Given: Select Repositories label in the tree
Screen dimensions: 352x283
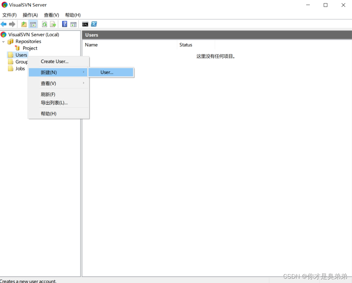Looking at the screenshot, I should pos(28,41).
